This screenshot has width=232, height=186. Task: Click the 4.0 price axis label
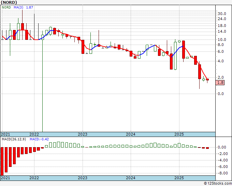coord(221,61)
